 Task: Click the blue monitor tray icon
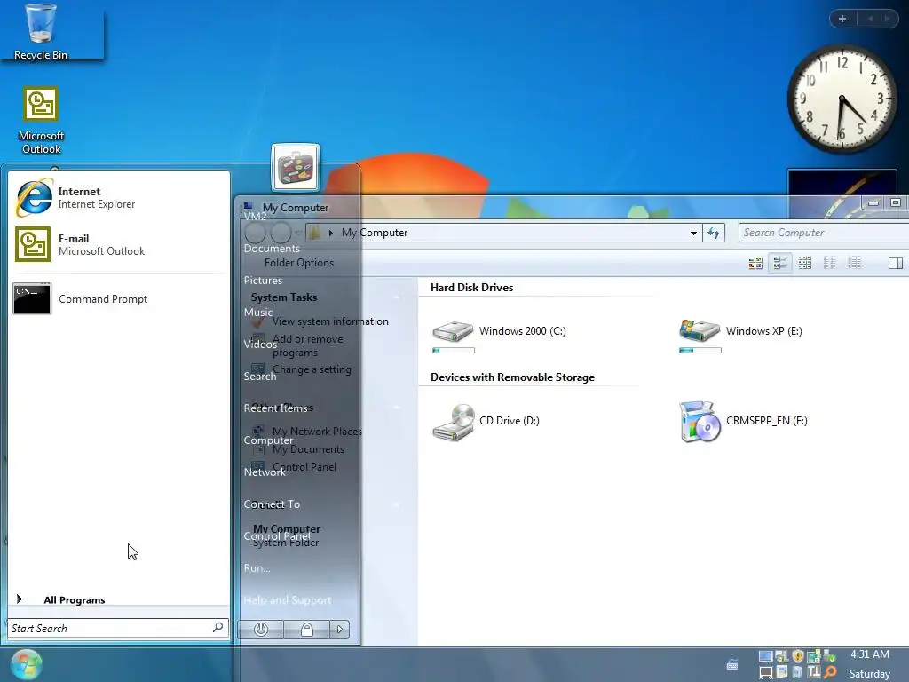[765, 656]
